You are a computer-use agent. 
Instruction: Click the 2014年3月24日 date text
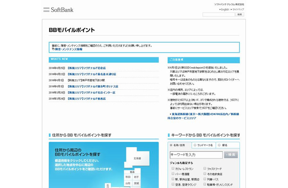pos(57,99)
